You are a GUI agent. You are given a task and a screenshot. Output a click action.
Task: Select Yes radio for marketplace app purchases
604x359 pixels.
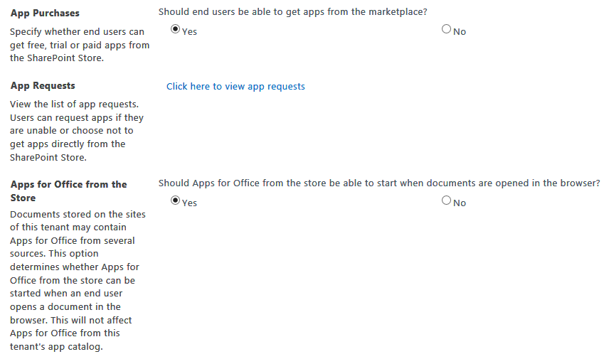tap(176, 30)
